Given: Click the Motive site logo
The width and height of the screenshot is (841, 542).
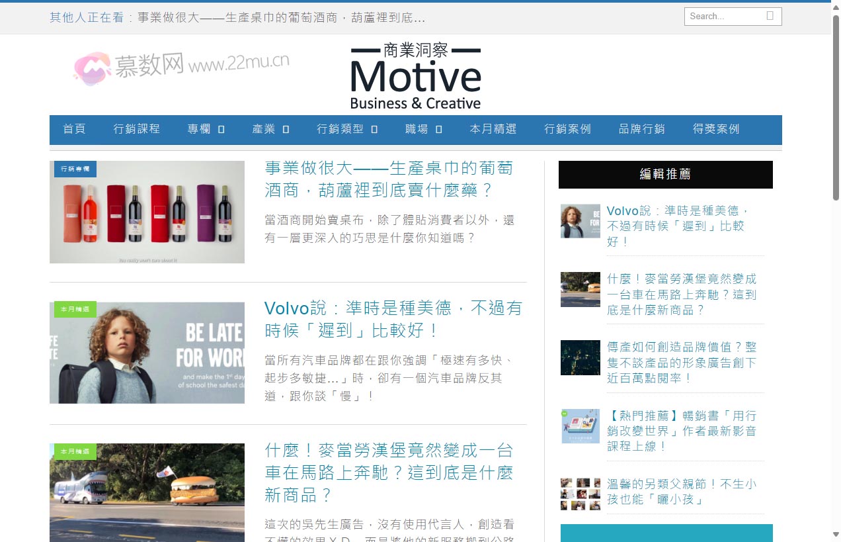Looking at the screenshot, I should point(415,74).
